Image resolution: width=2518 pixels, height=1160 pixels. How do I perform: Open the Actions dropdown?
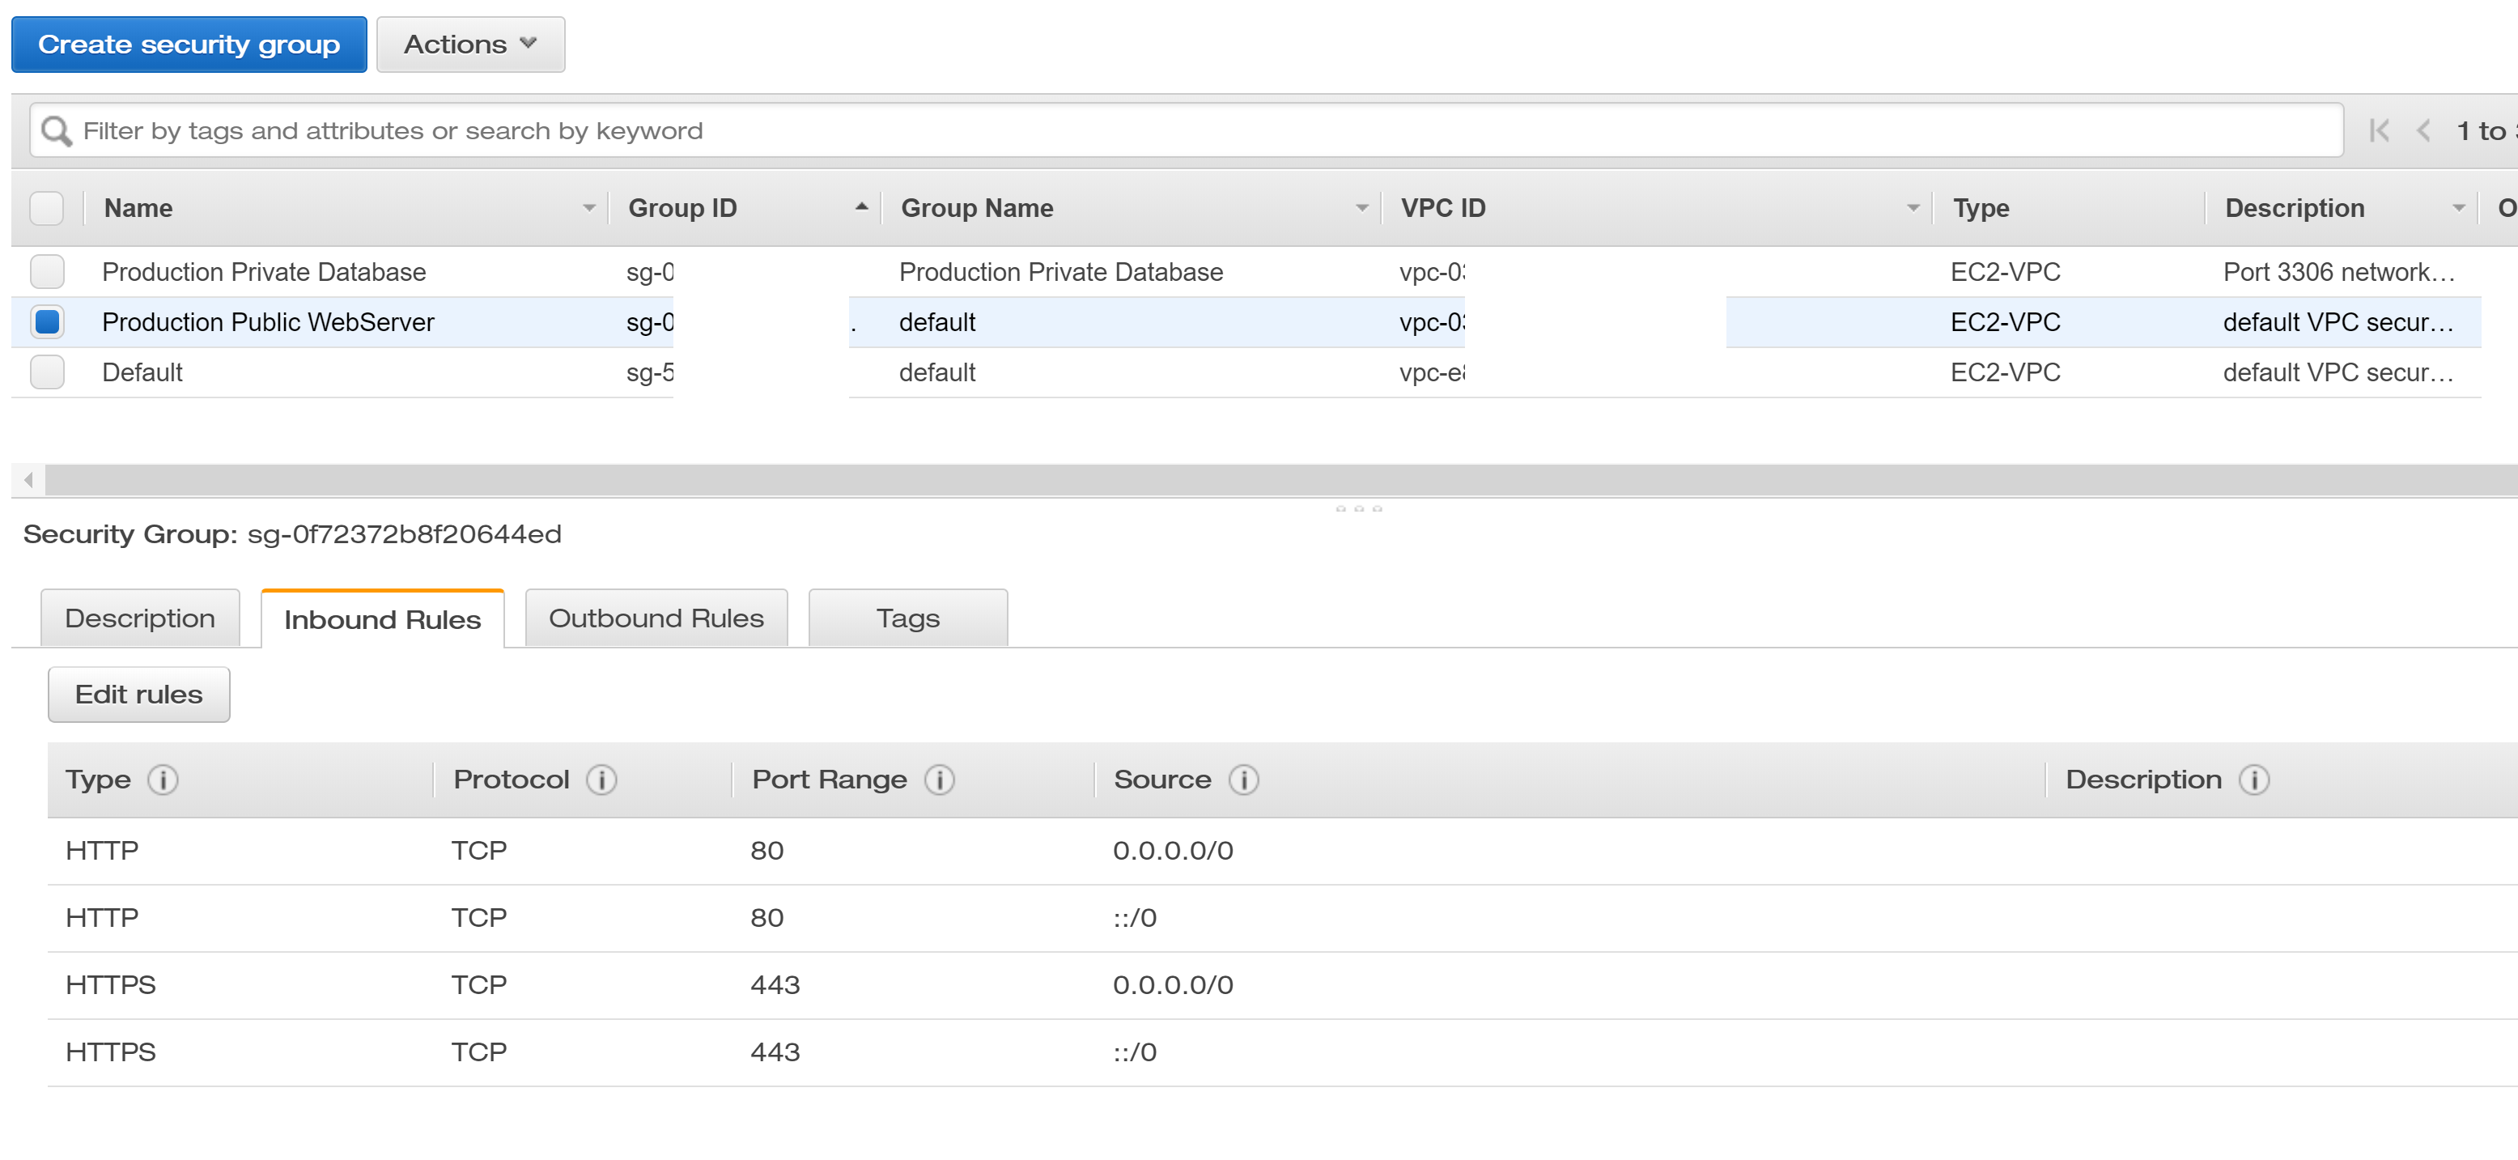point(470,45)
